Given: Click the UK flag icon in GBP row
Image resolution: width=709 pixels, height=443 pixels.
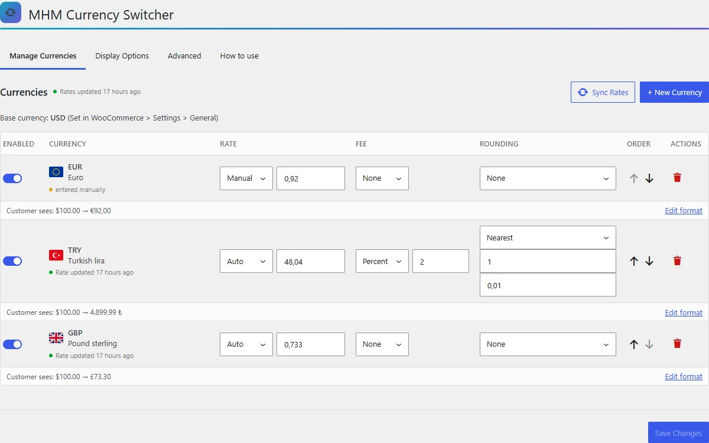Looking at the screenshot, I should tap(56, 338).
